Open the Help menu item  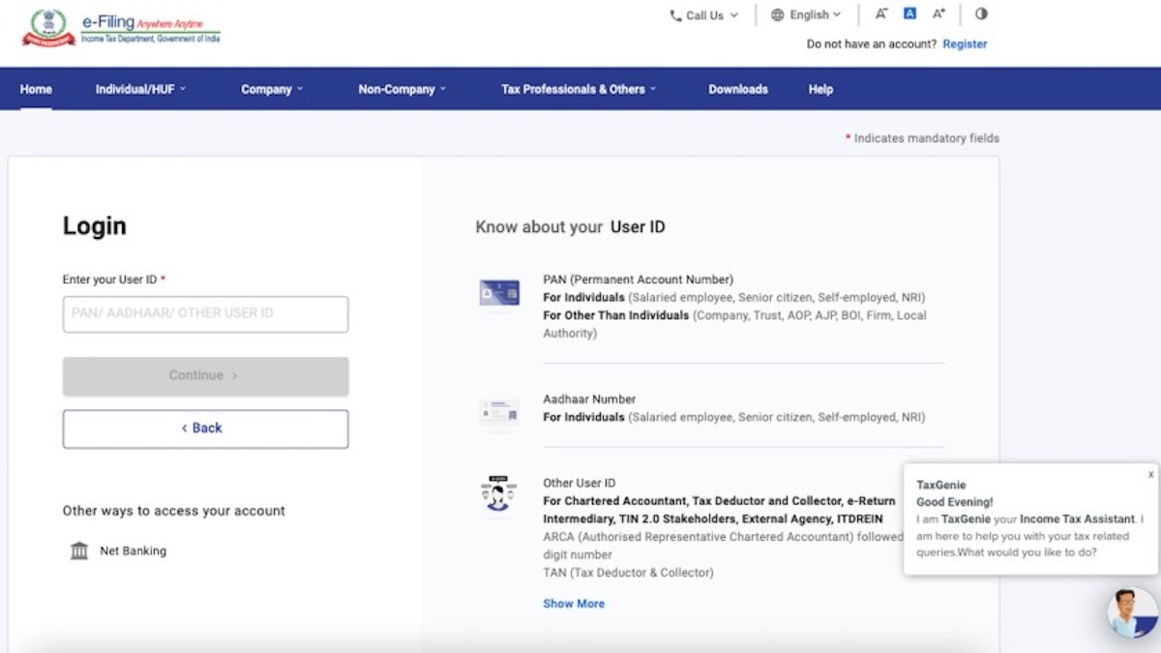[x=819, y=88]
